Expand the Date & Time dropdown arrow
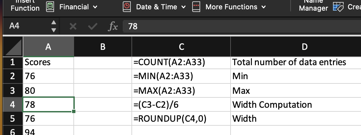361x135 pixels. (x=184, y=7)
